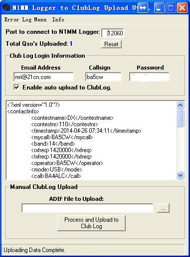Image resolution: width=190 pixels, height=257 pixels.
Task: Browse for ADIF file with ellipsis button
Action: point(163,208)
